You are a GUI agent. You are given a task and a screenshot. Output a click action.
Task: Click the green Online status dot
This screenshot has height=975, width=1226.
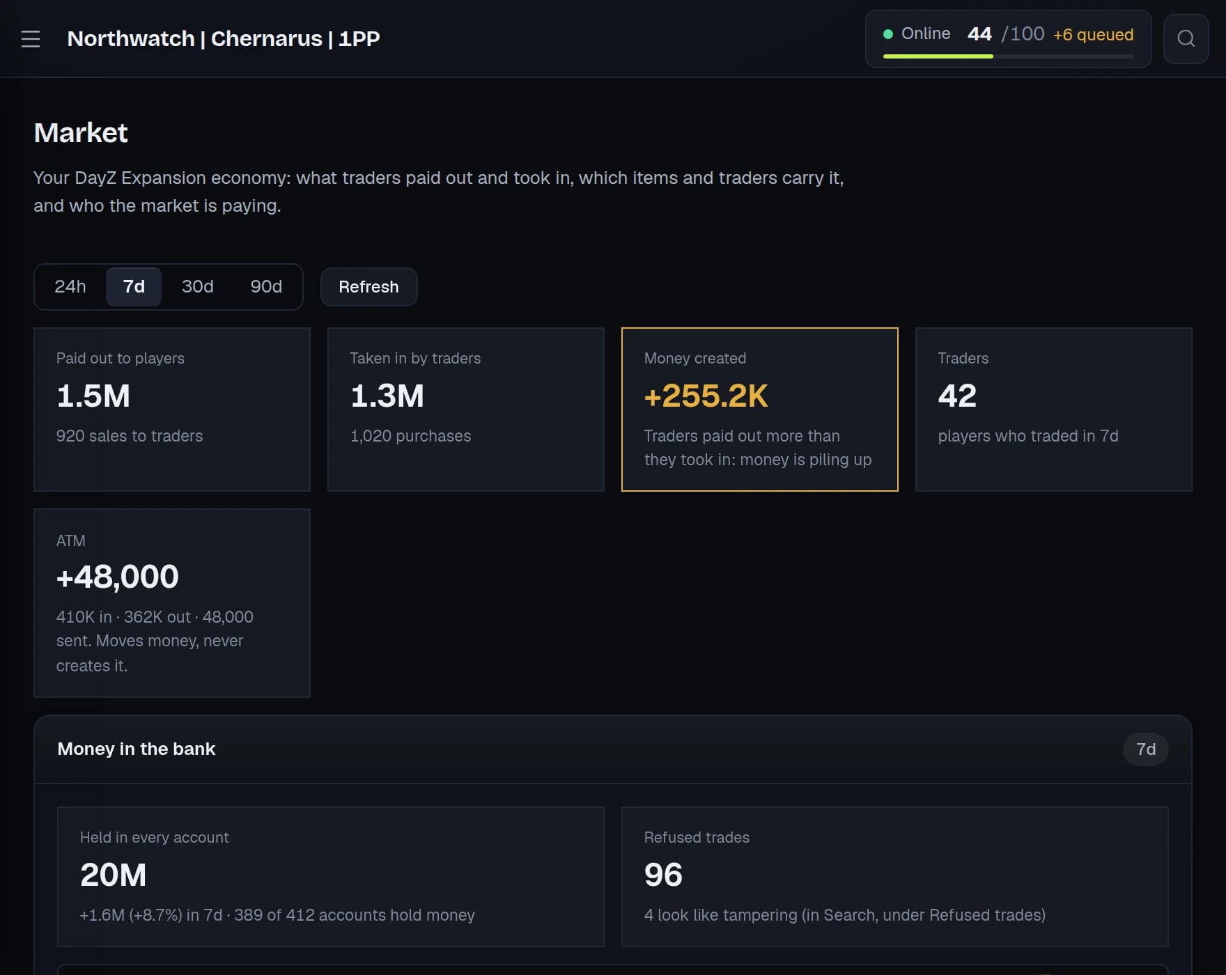coord(888,34)
